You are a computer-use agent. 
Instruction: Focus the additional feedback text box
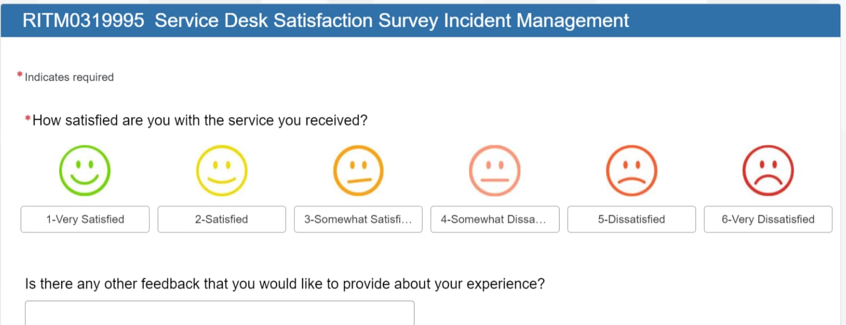pos(220,313)
